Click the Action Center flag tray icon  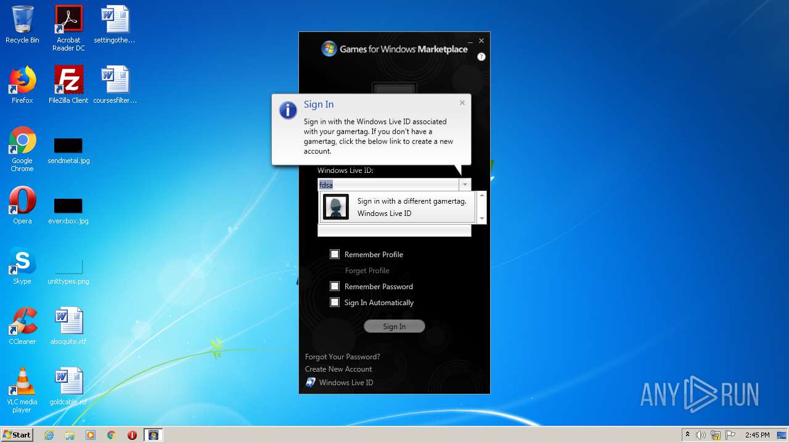730,435
